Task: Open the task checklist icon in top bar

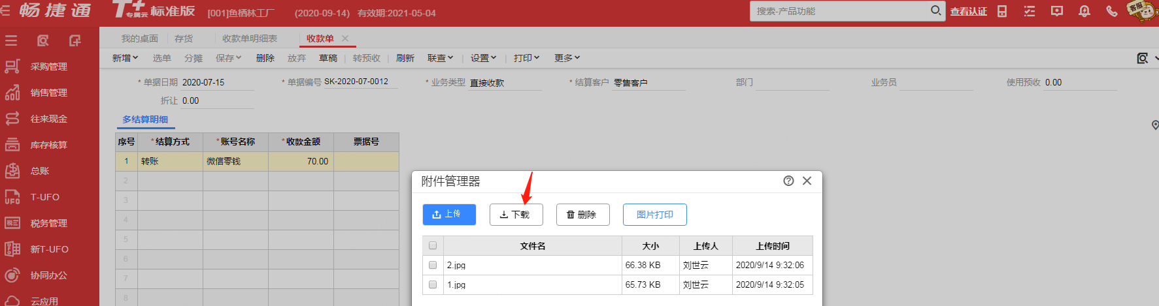Action: coord(1030,11)
